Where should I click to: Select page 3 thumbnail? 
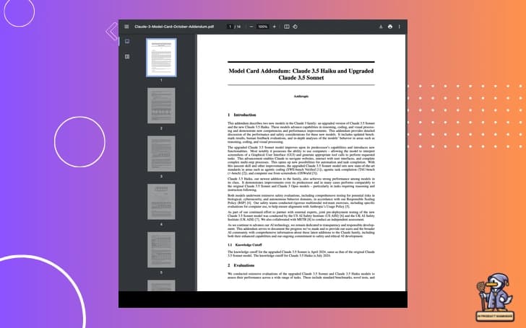click(161, 154)
